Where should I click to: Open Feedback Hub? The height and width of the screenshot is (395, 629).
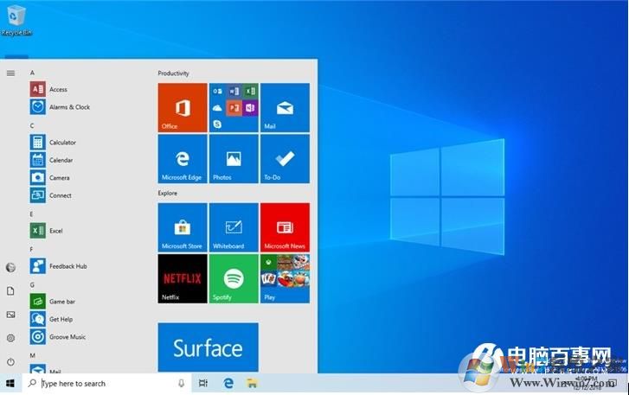(59, 266)
